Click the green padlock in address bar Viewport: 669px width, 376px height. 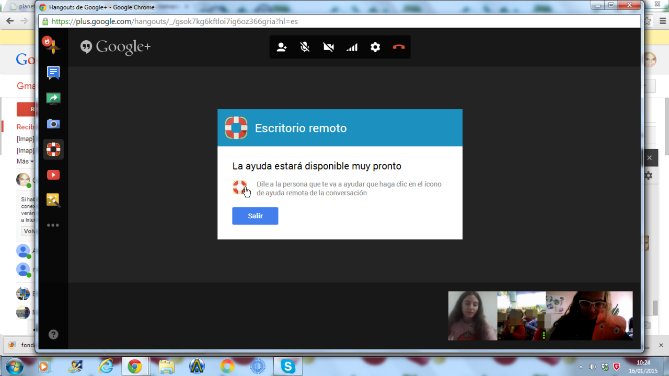click(45, 21)
